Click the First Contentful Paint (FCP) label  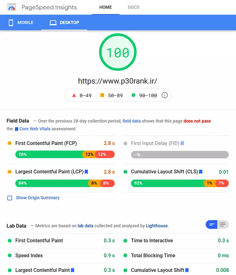[x=46, y=143]
